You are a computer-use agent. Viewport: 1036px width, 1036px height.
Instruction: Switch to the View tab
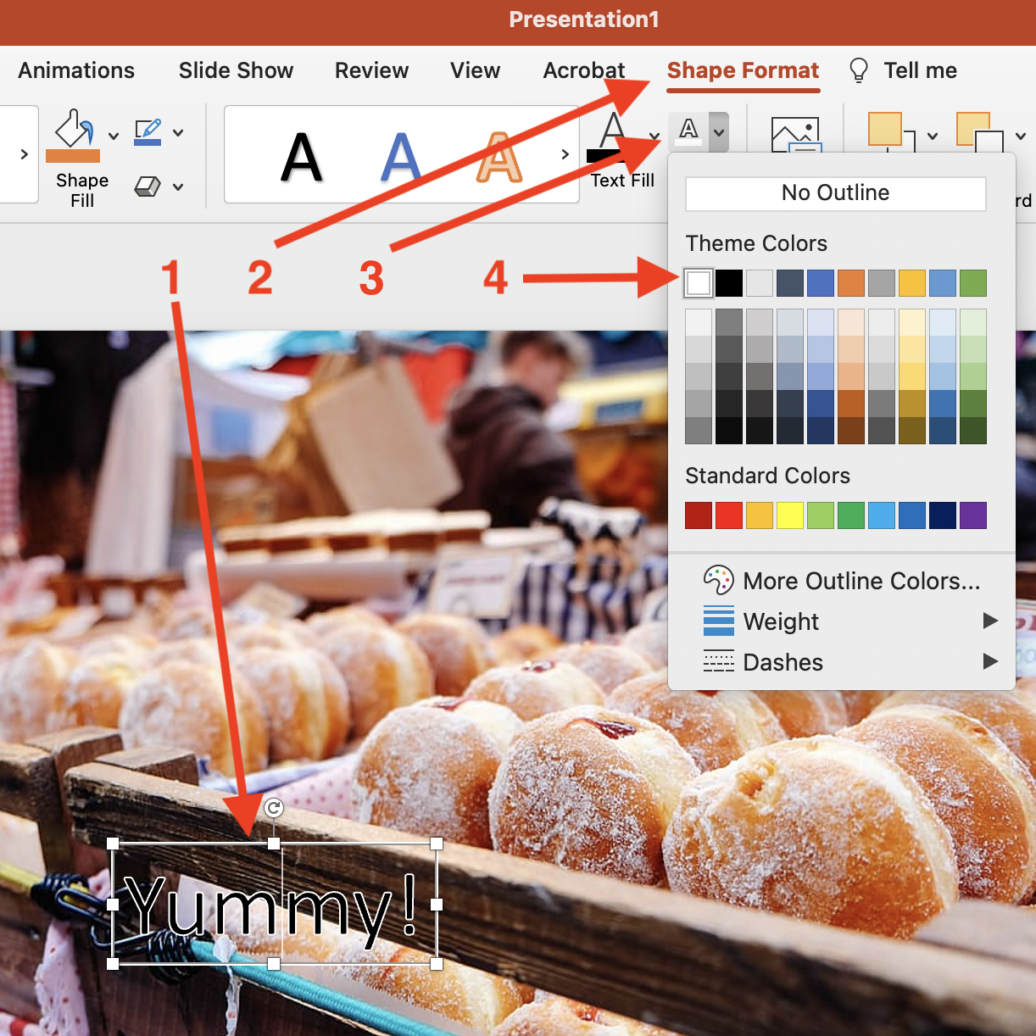(475, 70)
